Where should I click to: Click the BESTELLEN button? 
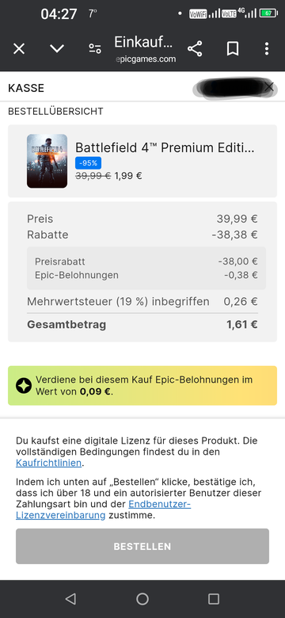pyautogui.click(x=142, y=546)
